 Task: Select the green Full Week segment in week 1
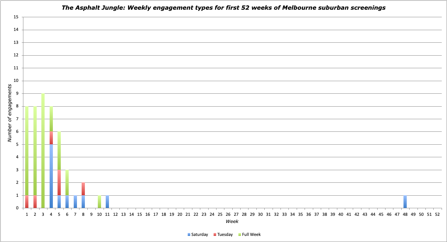(x=27, y=151)
